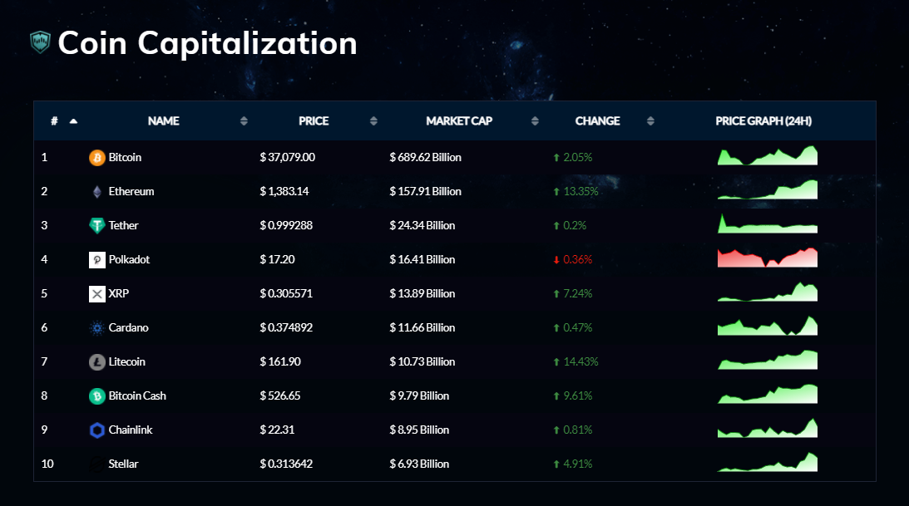The height and width of the screenshot is (506, 909).
Task: Click the Cardano 24h price graph
Action: point(768,326)
